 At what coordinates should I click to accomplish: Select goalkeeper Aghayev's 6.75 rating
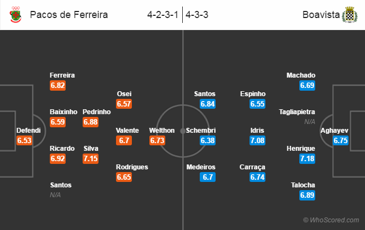click(x=340, y=140)
